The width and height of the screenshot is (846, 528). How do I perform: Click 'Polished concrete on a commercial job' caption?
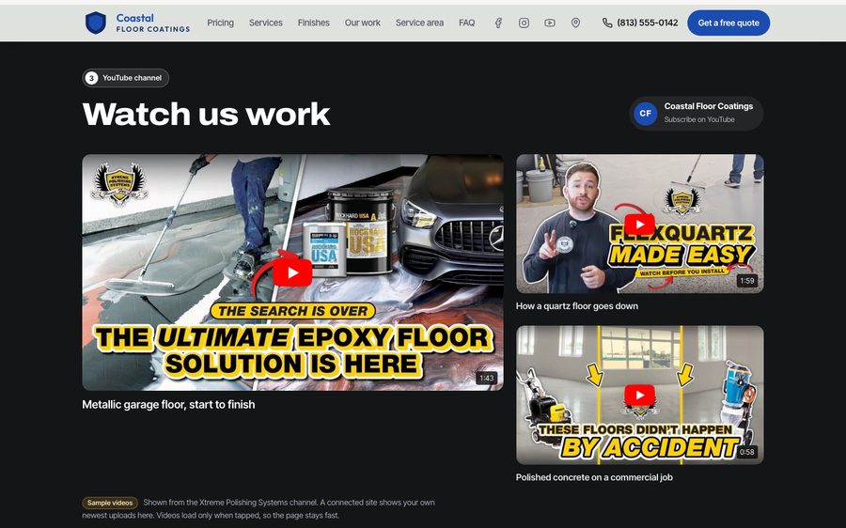pyautogui.click(x=594, y=477)
